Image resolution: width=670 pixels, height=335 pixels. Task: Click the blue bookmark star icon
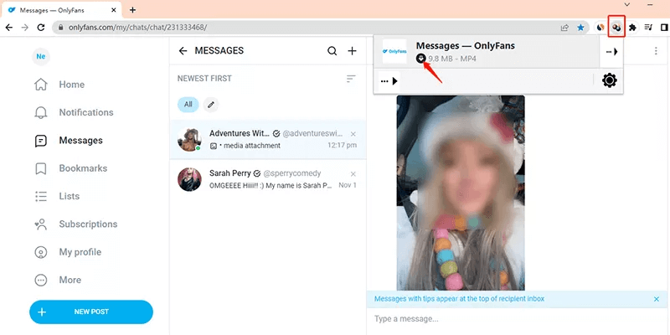coord(580,28)
